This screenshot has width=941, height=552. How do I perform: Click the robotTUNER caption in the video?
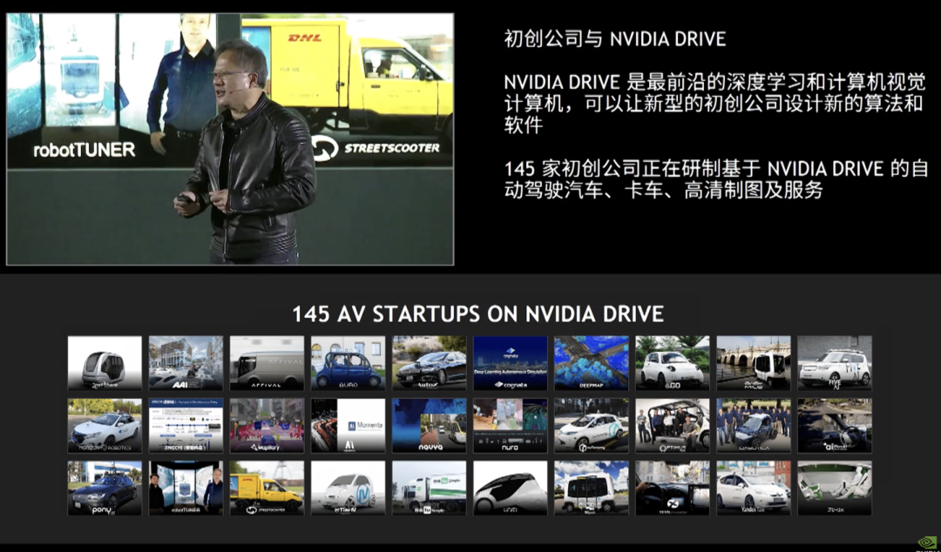click(84, 150)
